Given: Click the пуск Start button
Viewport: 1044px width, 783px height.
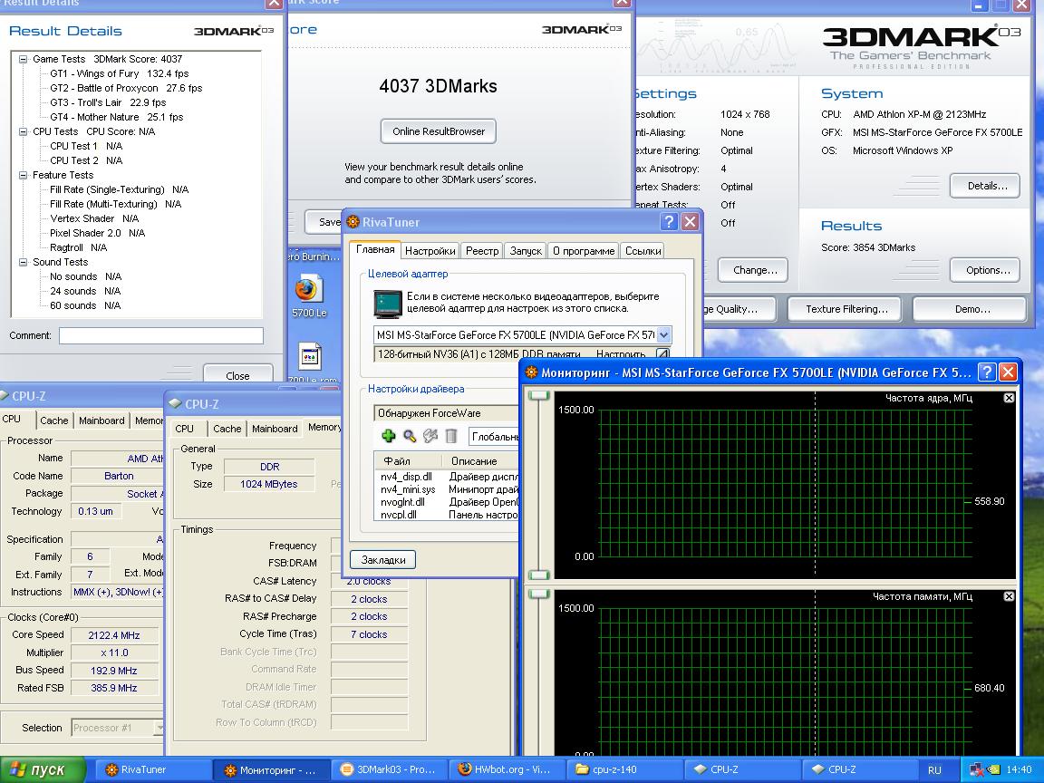Looking at the screenshot, I should coord(43,769).
